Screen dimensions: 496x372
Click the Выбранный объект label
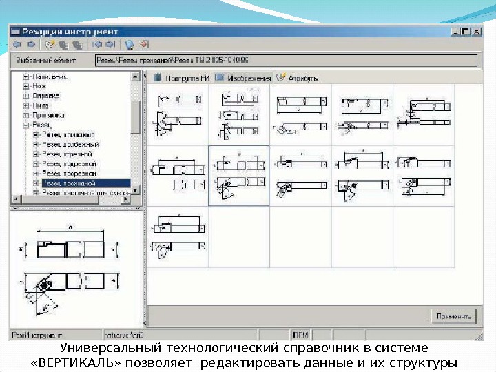(x=46, y=60)
